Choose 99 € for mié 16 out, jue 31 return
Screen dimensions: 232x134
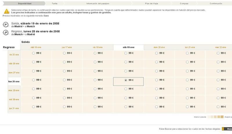pos(33,107)
